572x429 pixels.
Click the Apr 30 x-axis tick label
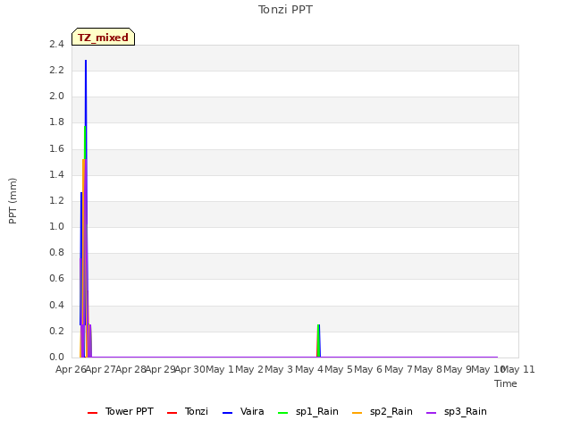pyautogui.click(x=190, y=369)
